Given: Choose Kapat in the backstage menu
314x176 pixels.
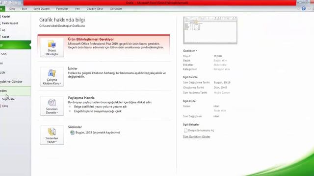Looking at the screenshot, I should (5, 37).
